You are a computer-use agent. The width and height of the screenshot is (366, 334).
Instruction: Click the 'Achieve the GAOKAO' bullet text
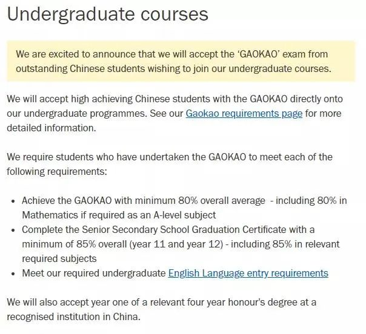[143, 200]
